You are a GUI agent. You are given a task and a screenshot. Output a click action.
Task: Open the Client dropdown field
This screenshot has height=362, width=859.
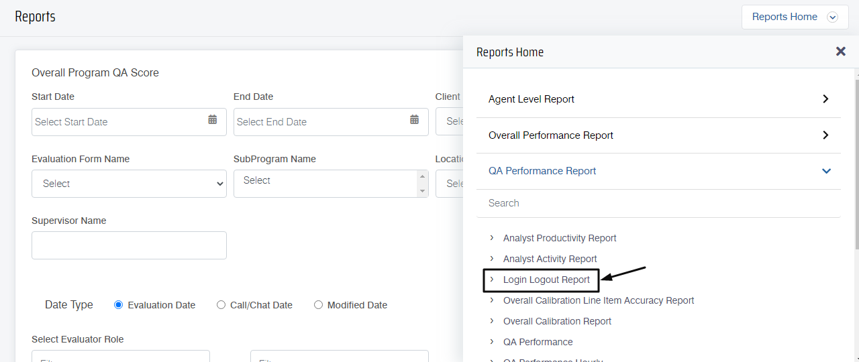pos(450,122)
